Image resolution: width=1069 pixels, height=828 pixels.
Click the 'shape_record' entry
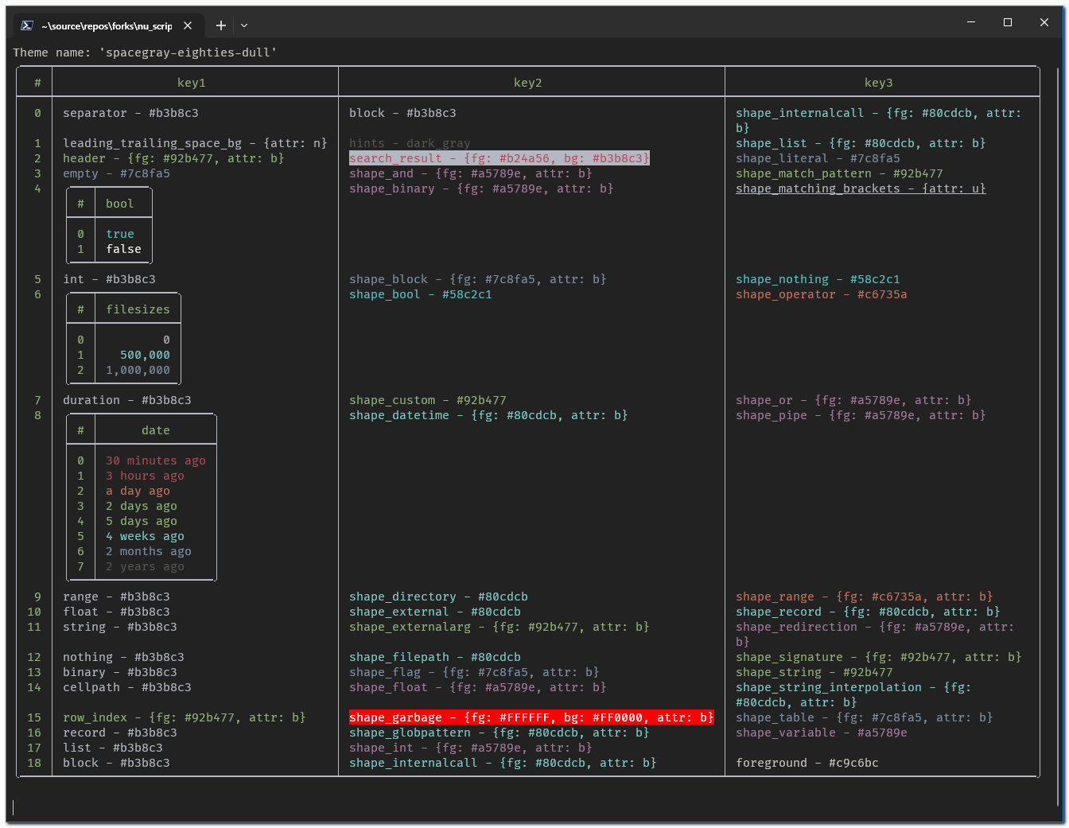click(x=868, y=612)
